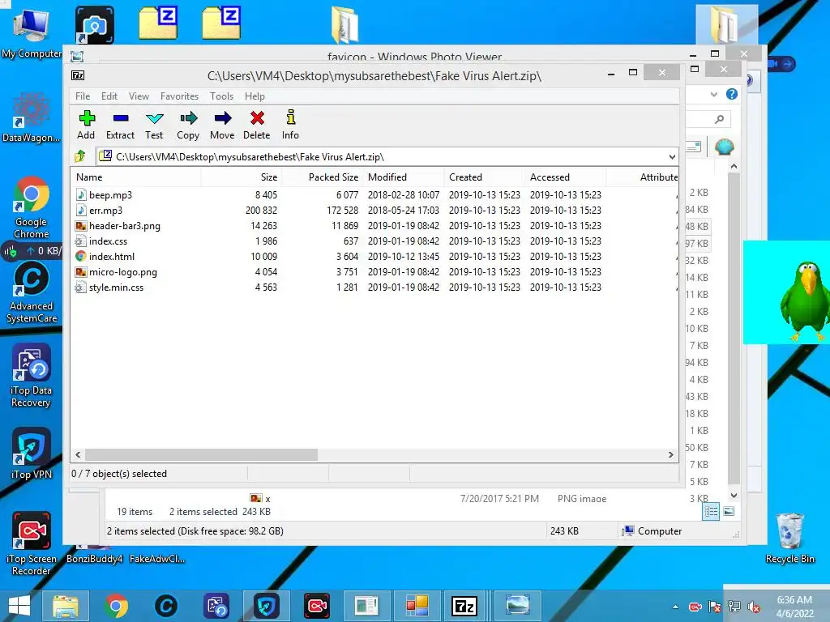The height and width of the screenshot is (622, 830).
Task: Open the Recycle Bin
Action: coord(789,538)
